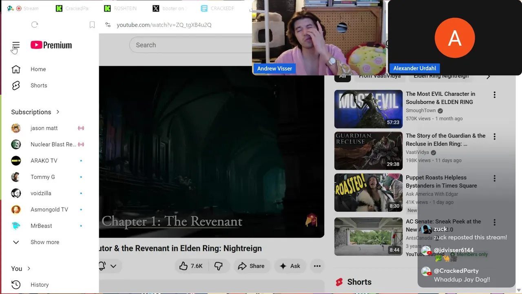Open options menu for Puppet Roasts video
The image size is (522, 294).
tap(494, 178)
